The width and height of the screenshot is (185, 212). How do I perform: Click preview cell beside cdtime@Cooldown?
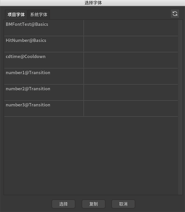[x=131, y=60]
